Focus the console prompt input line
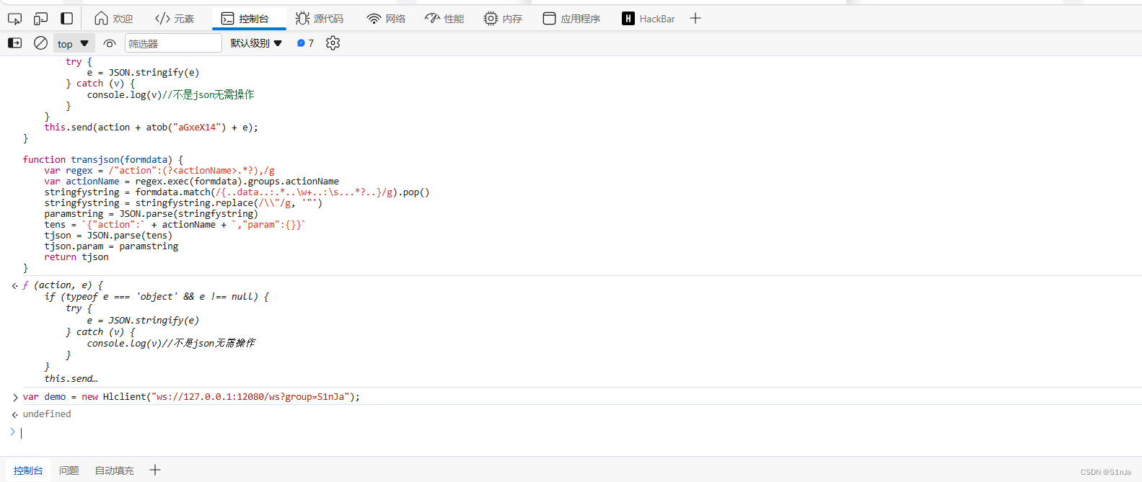1142x482 pixels. pos(577,433)
